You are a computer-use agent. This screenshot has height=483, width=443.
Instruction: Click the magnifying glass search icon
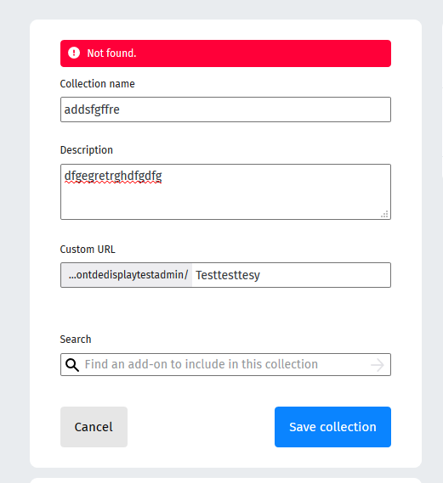72,365
